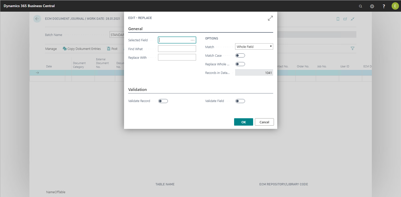Click the Cancel button
Image resolution: width=401 pixels, height=197 pixels.
tap(264, 122)
